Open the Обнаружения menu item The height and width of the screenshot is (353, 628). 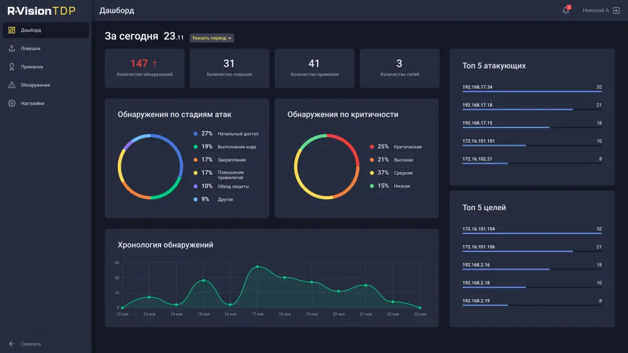click(x=35, y=85)
